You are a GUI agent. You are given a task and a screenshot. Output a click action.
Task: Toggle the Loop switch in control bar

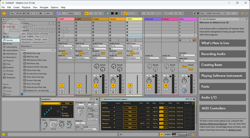click(x=162, y=13)
